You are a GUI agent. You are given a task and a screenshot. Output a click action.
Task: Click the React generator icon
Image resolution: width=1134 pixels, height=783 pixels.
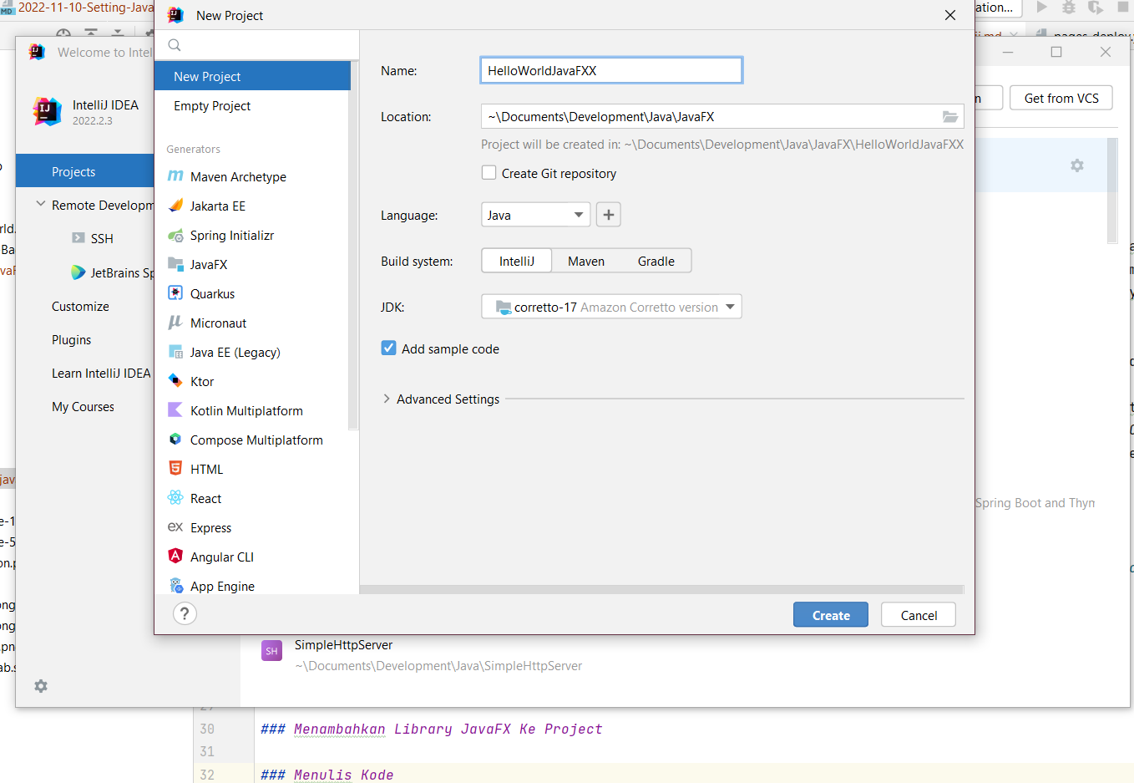click(175, 498)
